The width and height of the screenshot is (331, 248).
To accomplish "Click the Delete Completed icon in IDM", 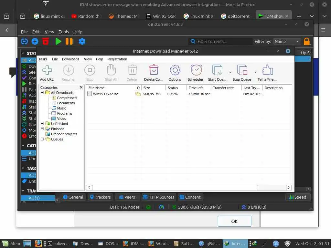I will click(x=154, y=70).
